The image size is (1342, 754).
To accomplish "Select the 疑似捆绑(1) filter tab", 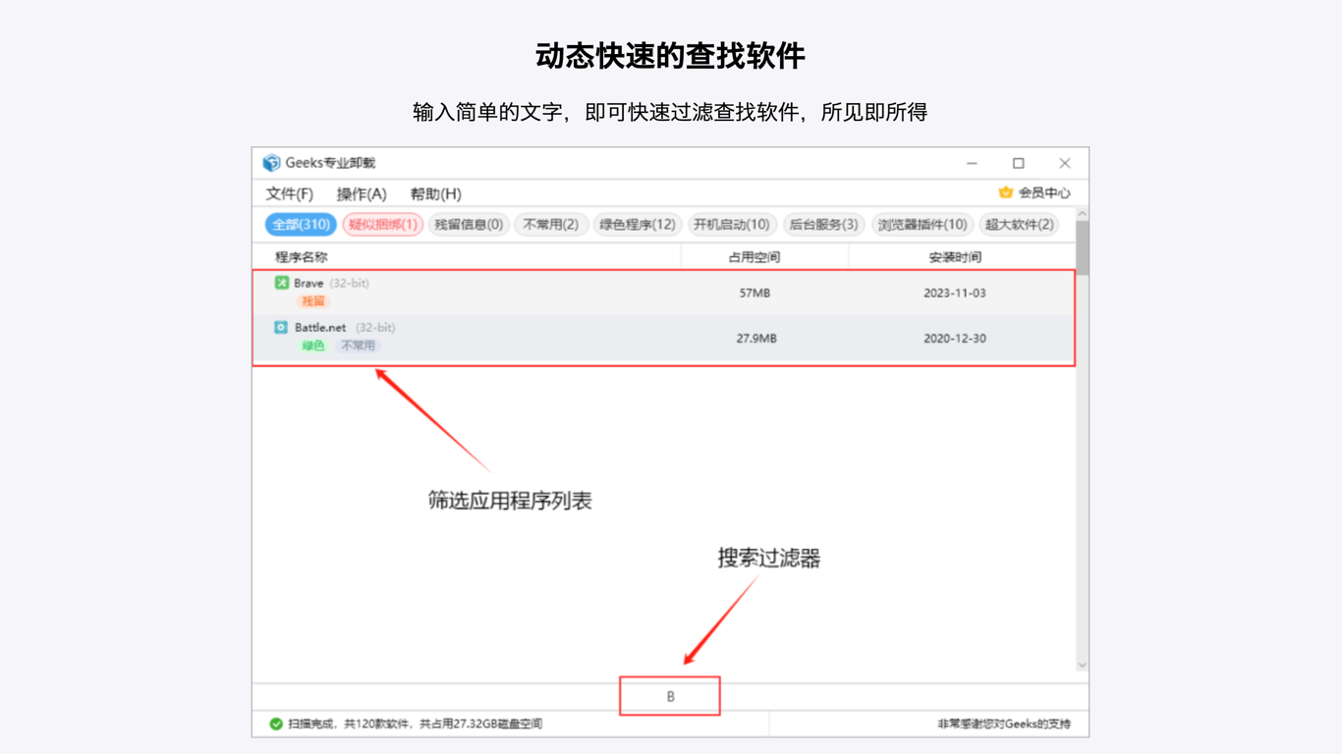I will (x=383, y=225).
